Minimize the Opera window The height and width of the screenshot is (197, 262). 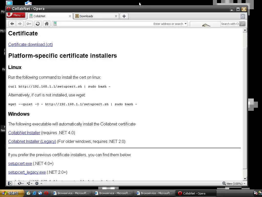click(232, 9)
